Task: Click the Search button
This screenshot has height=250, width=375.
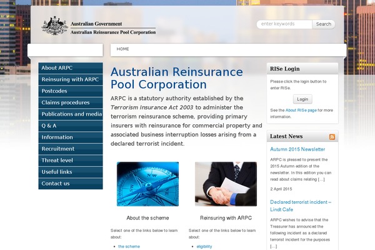Action: (324, 24)
